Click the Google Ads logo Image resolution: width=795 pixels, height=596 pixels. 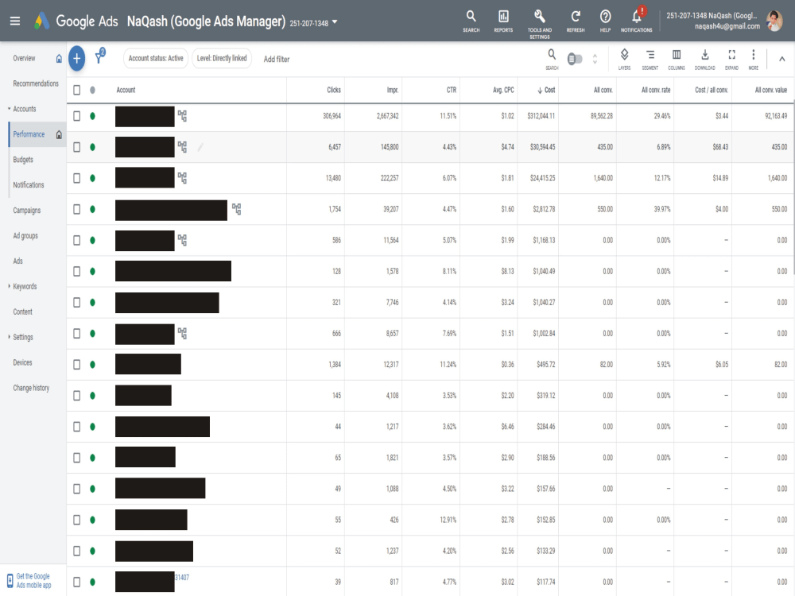(x=76, y=21)
